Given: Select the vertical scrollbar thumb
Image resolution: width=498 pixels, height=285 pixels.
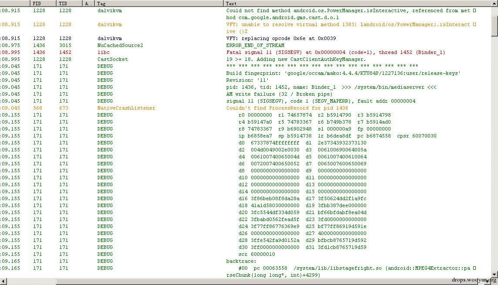Looking at the screenshot, I should [495, 26].
